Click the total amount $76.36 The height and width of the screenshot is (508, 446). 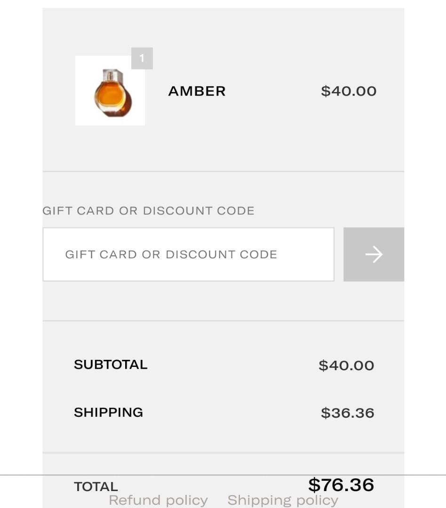pos(341,484)
